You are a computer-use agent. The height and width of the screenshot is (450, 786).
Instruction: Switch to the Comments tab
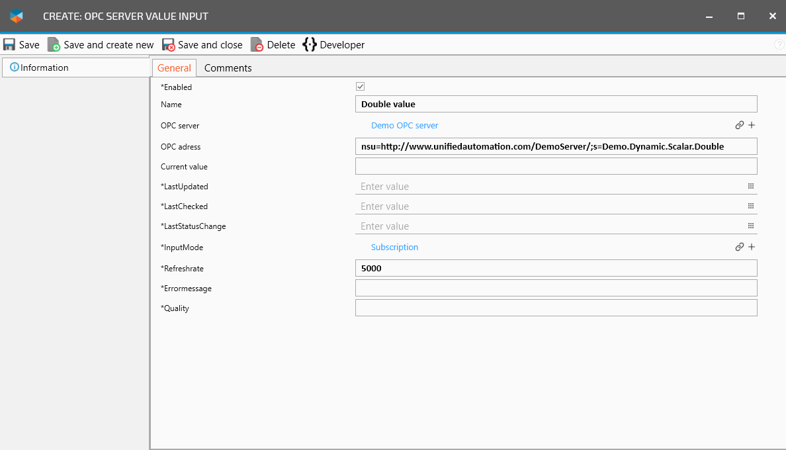pos(228,68)
